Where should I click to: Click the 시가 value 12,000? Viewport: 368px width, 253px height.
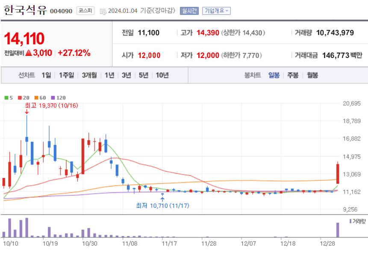tap(149, 55)
